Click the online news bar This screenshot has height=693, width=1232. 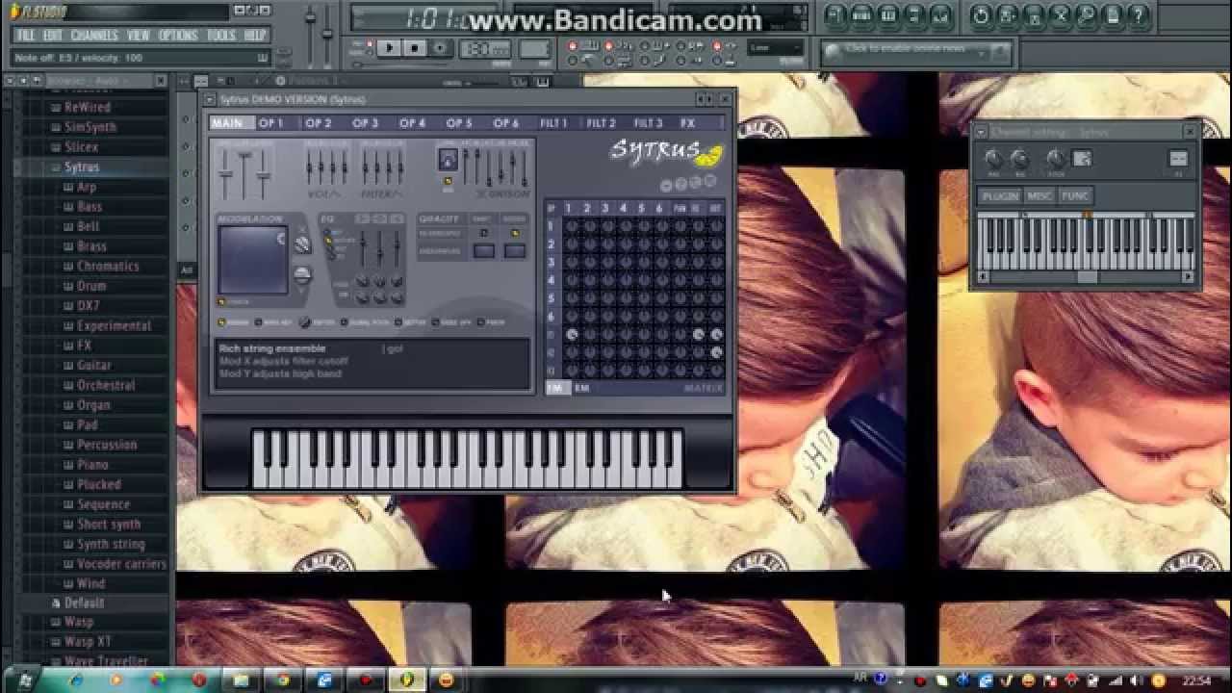click(x=915, y=51)
